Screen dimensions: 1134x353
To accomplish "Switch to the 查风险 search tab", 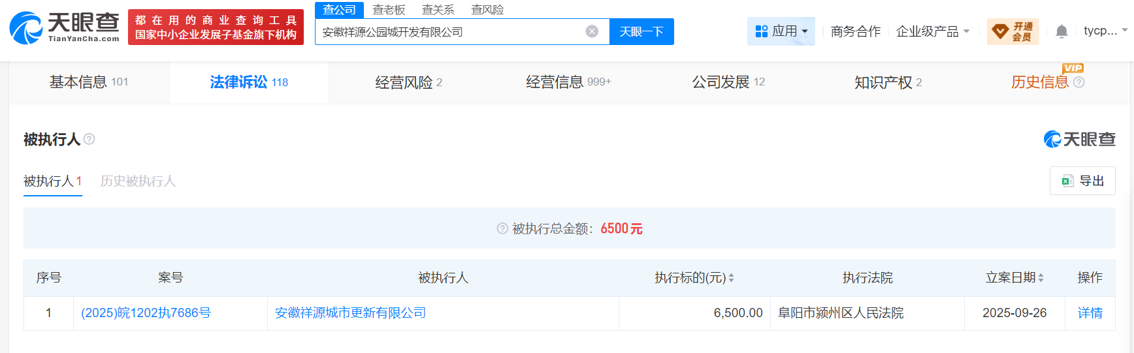I will click(x=487, y=10).
